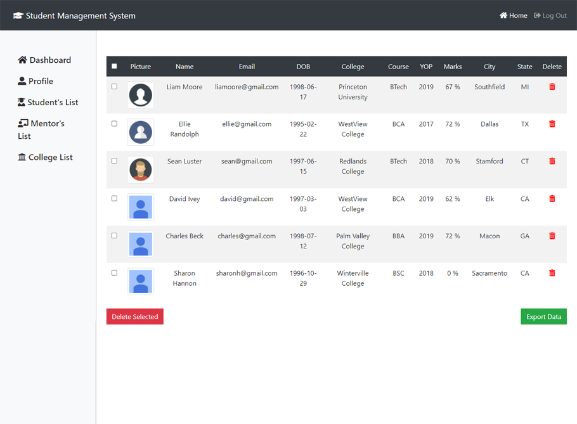Click the delete trash icon for Sharon Hannon
The image size is (577, 424).
coord(552,273)
